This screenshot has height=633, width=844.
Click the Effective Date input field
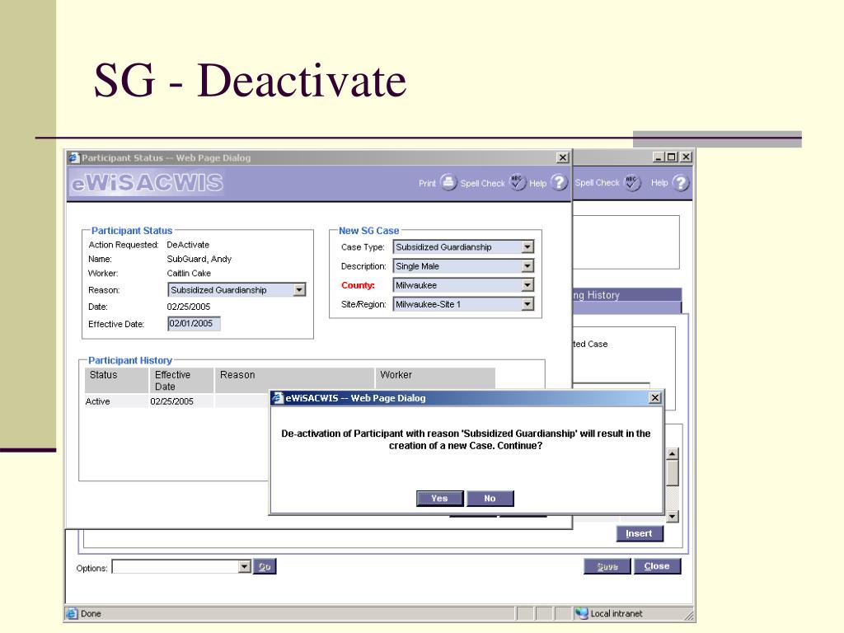194,323
